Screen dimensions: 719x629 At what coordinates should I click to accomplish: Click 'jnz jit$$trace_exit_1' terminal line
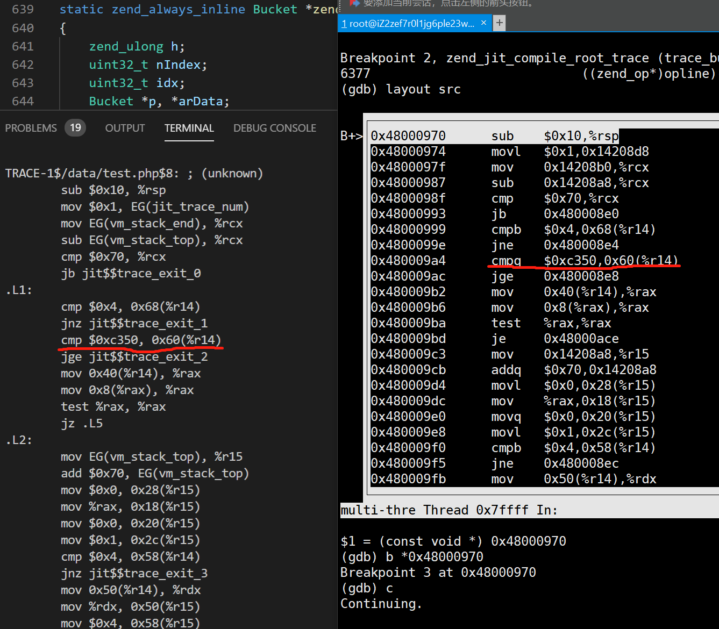(134, 323)
